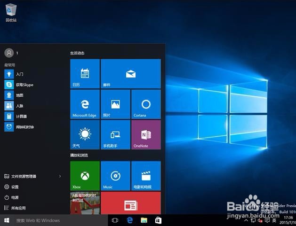Open the 日历 Calendar tile

point(85,73)
